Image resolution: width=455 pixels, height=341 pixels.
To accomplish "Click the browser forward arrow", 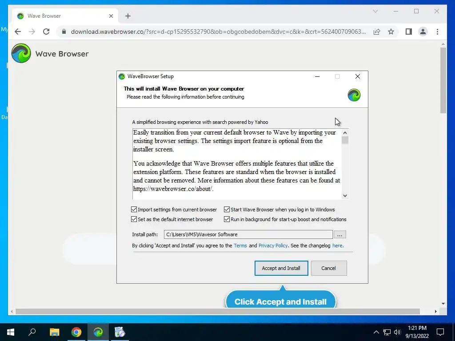I will click(x=32, y=32).
